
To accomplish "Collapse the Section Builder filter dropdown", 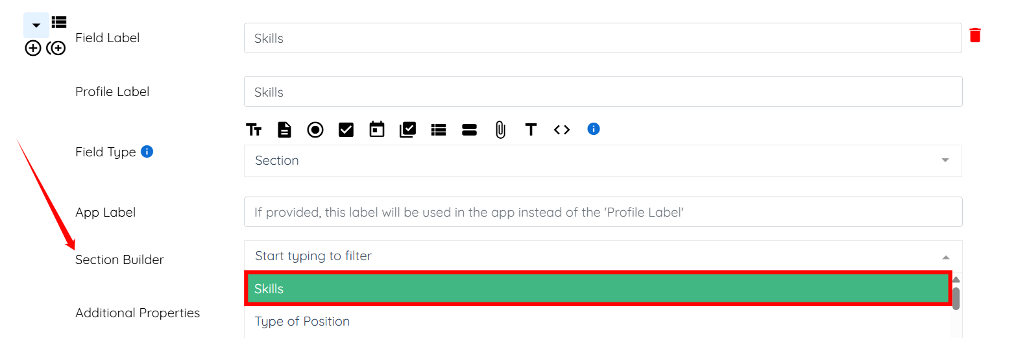I will pos(945,257).
